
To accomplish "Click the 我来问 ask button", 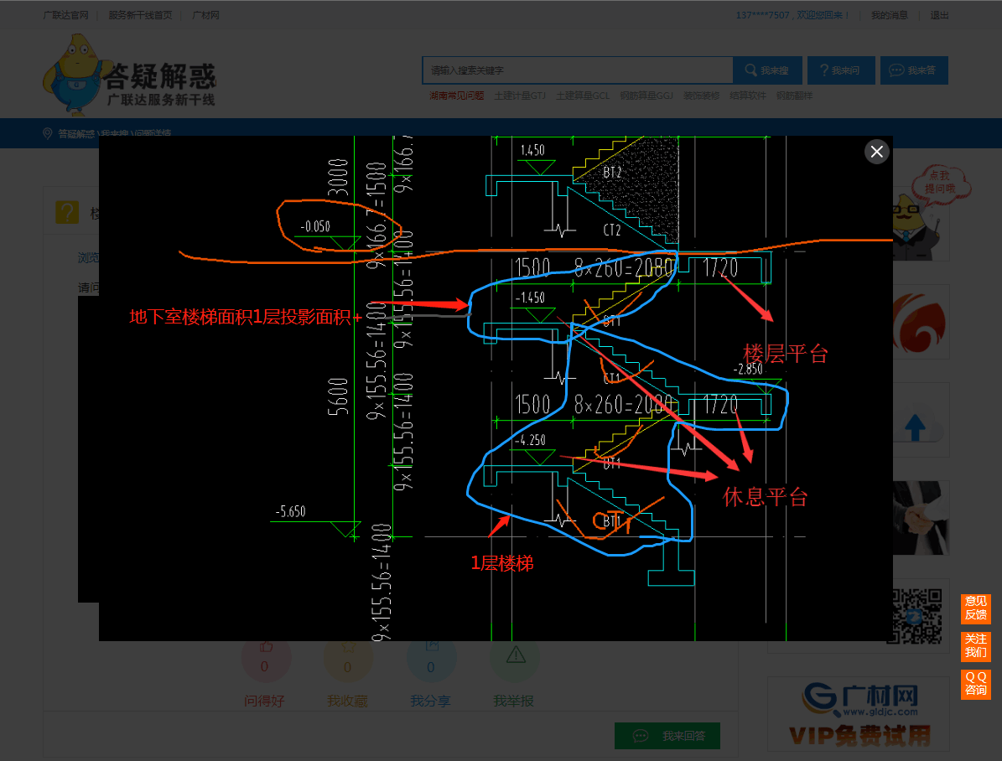I will click(841, 70).
